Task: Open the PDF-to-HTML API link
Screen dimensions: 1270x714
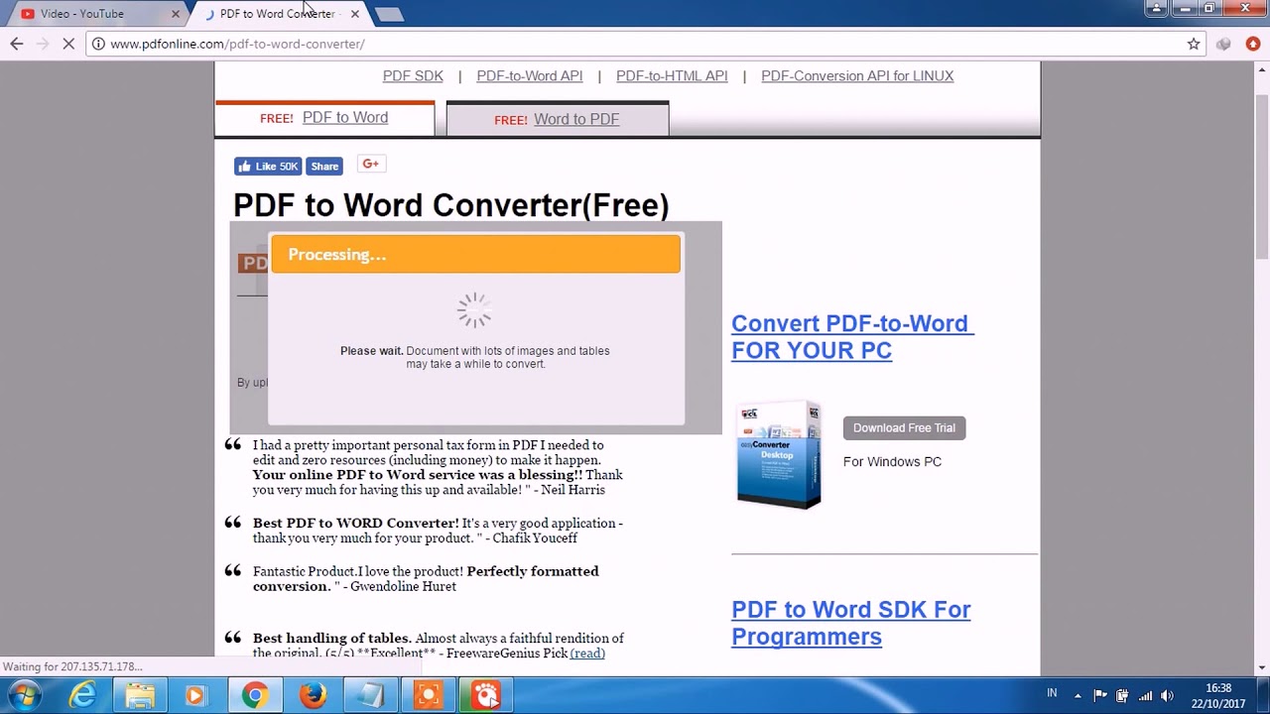Action: tap(672, 75)
